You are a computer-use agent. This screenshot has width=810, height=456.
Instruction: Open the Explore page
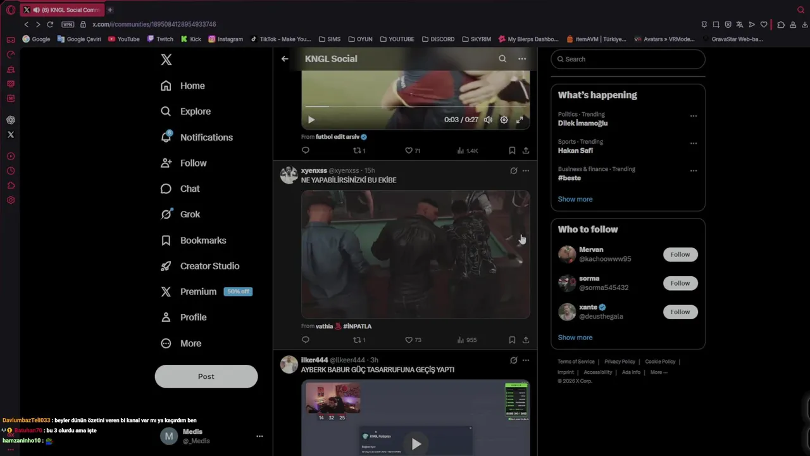click(x=185, y=111)
